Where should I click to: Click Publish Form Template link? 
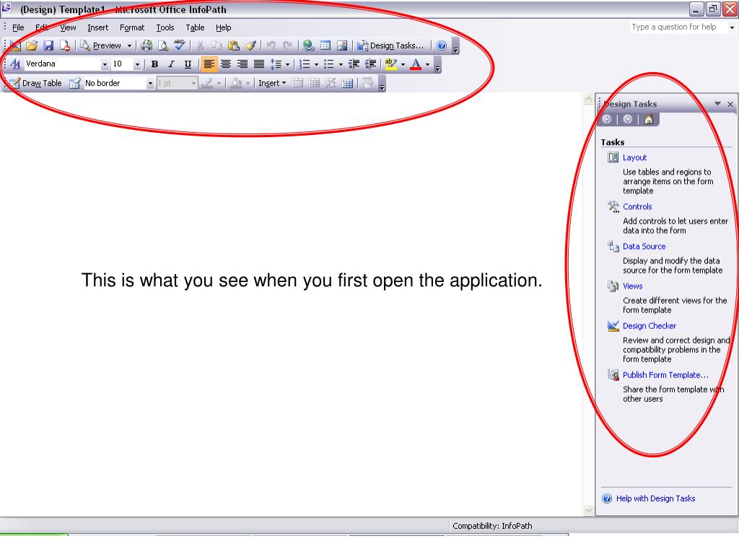pos(665,375)
